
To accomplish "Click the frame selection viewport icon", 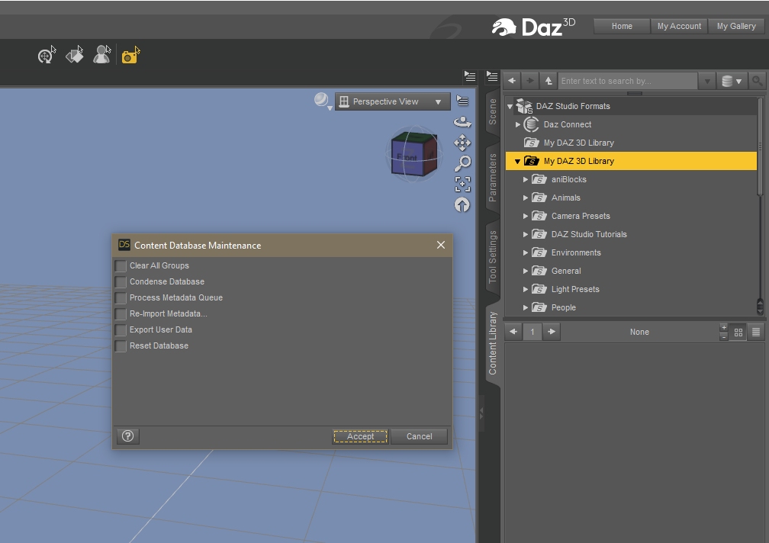I will click(x=462, y=185).
